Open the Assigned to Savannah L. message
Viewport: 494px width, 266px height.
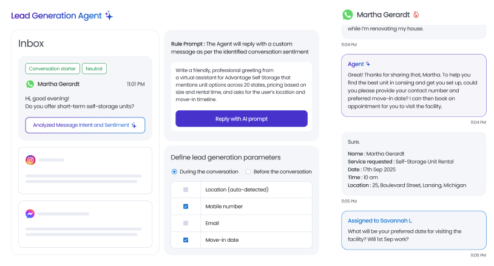pyautogui.click(x=414, y=230)
